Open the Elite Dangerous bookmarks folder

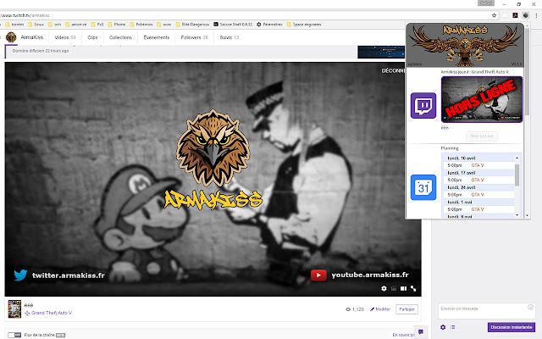click(x=192, y=25)
